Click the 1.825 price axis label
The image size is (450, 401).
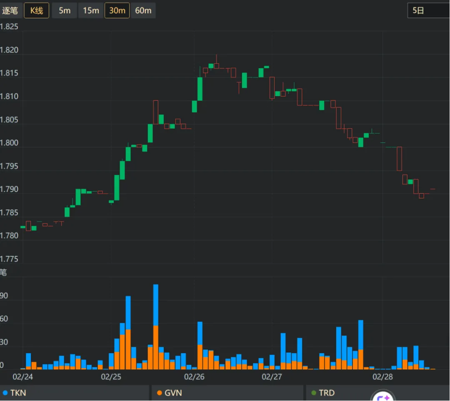tap(9, 27)
